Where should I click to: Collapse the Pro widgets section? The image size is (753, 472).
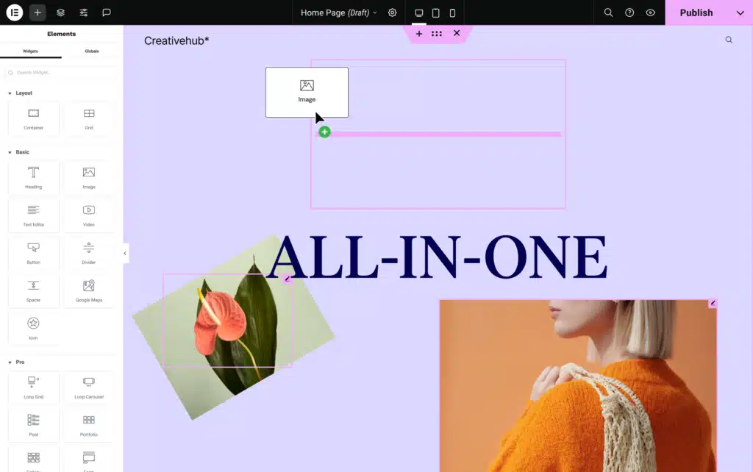(x=18, y=362)
